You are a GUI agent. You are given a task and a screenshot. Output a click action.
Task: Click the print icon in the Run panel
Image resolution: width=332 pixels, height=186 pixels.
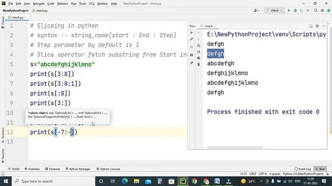click(x=198, y=58)
